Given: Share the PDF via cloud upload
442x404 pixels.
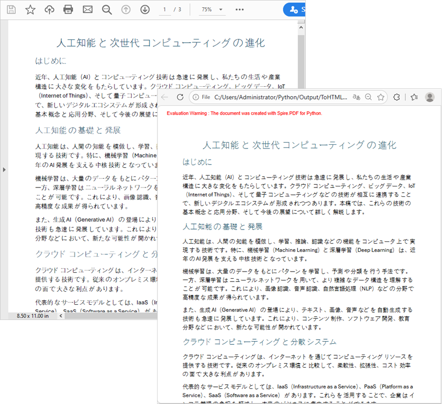Looking at the screenshot, I should (49, 9).
